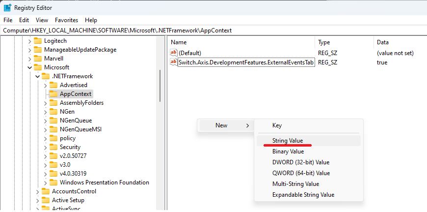Click the '(value not set)' data cell
This screenshot has height=212, width=427.
[x=395, y=53]
